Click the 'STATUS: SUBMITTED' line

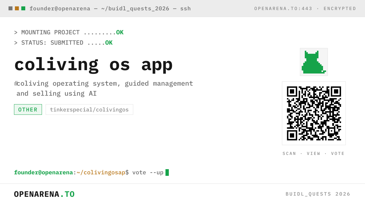click(63, 43)
